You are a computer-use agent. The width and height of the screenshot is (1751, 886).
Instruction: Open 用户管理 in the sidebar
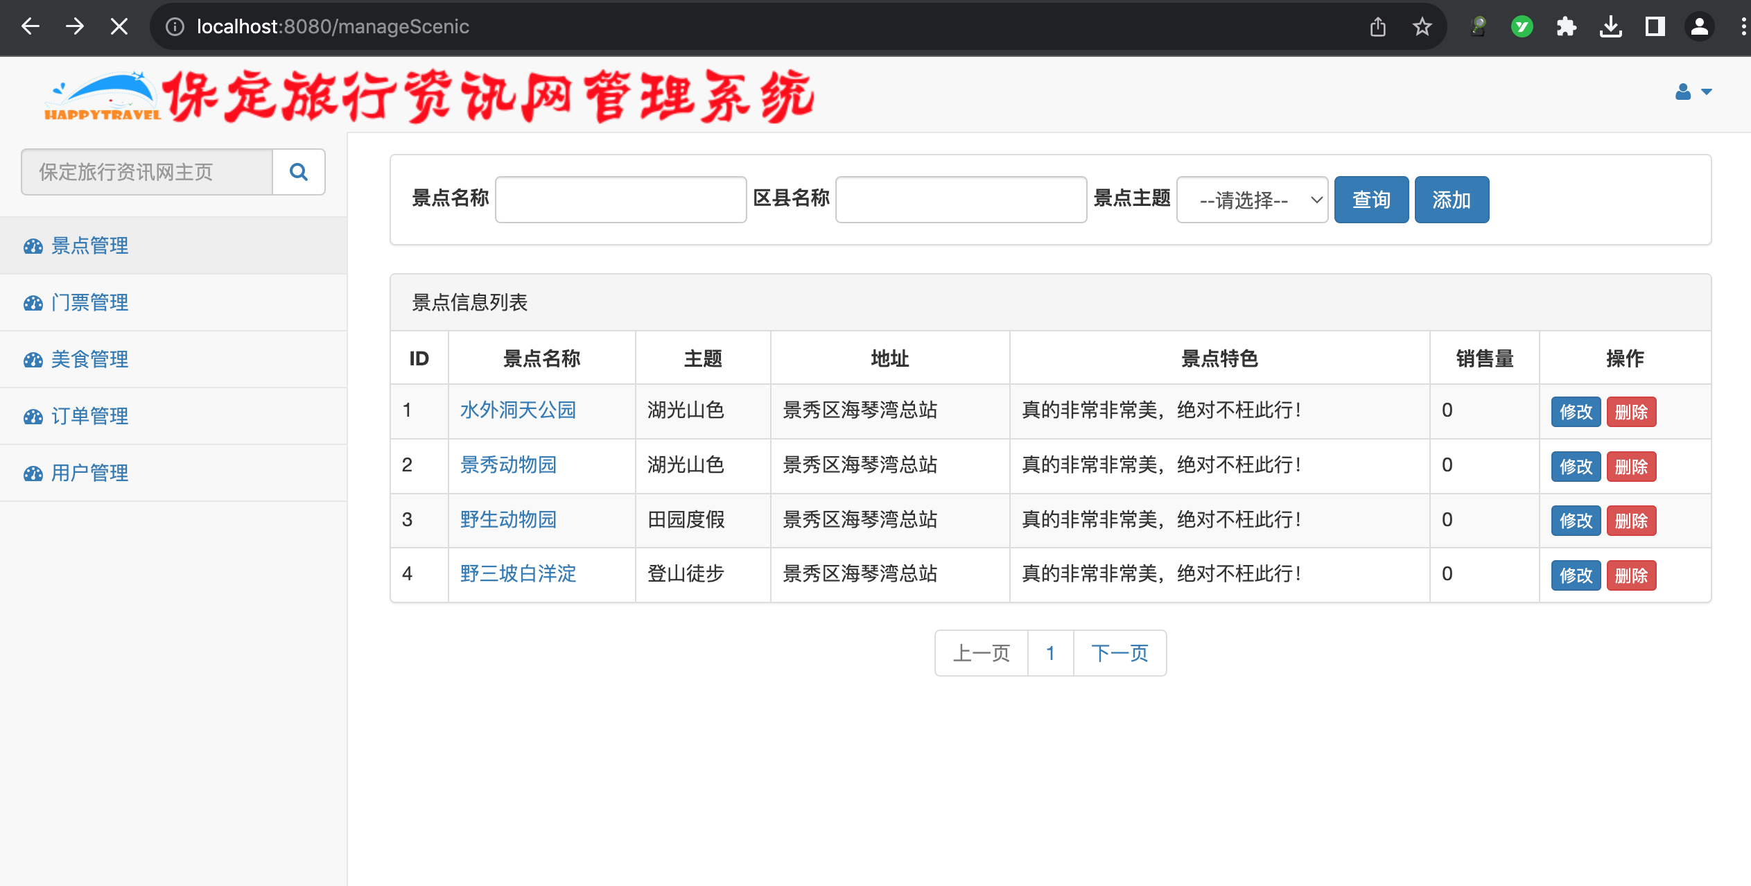[173, 473]
